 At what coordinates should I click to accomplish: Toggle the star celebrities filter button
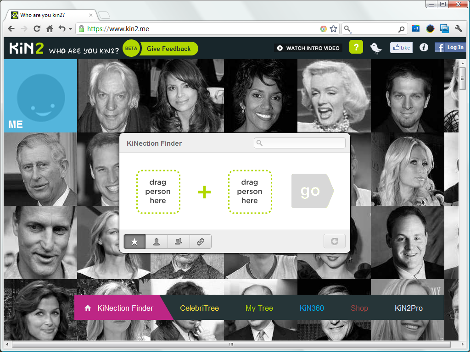[x=134, y=242]
